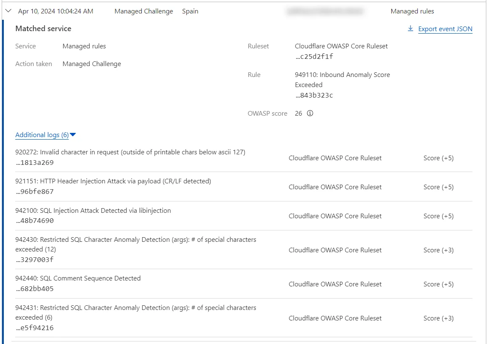488x344 pixels.
Task: Click Managed rules in the header row
Action: 412,11
